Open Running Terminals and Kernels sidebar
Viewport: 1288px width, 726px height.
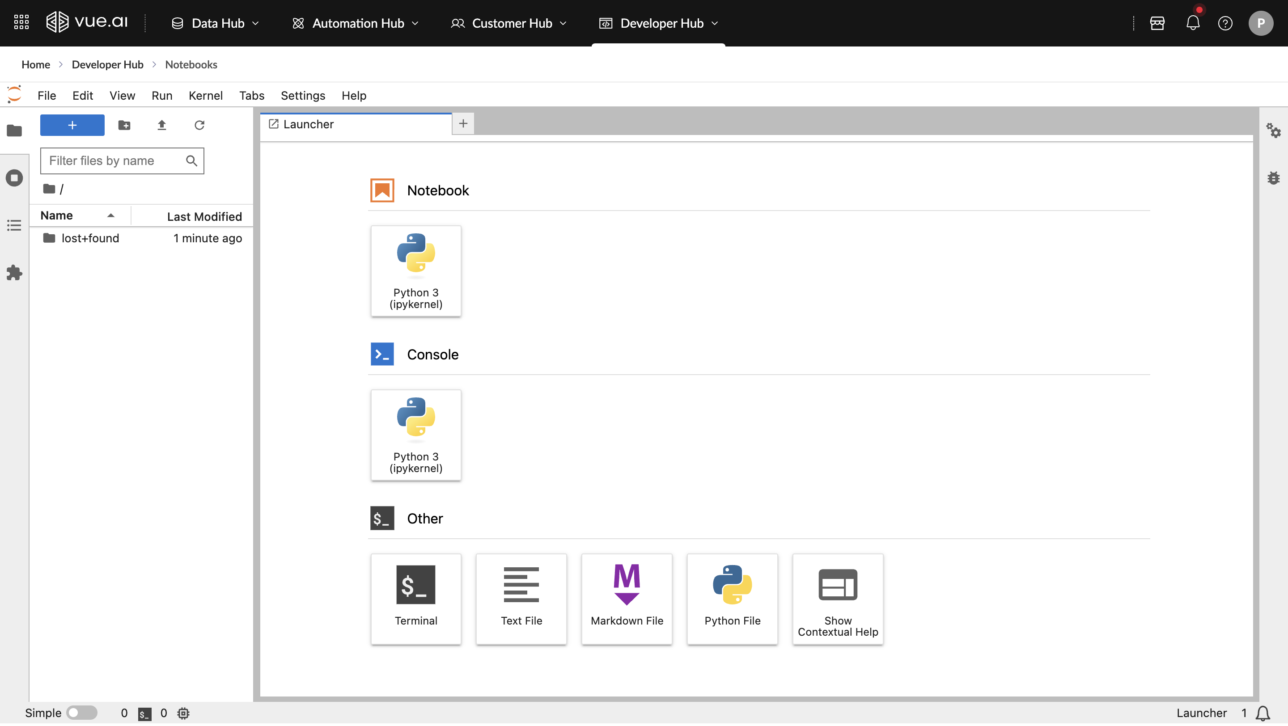(x=14, y=178)
